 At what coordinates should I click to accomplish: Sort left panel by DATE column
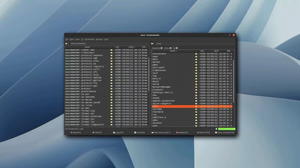pyautogui.click(x=131, y=47)
